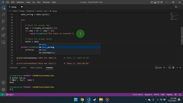
Task: Open Windows Start button on taskbar
Action: pyautogui.click(x=76, y=100)
